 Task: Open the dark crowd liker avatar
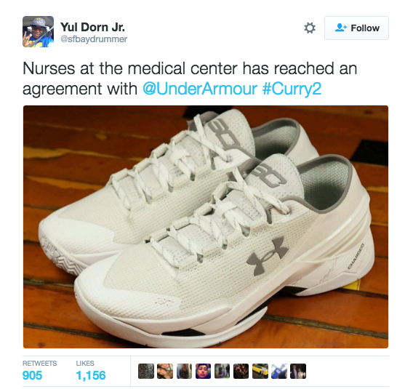click(x=241, y=371)
